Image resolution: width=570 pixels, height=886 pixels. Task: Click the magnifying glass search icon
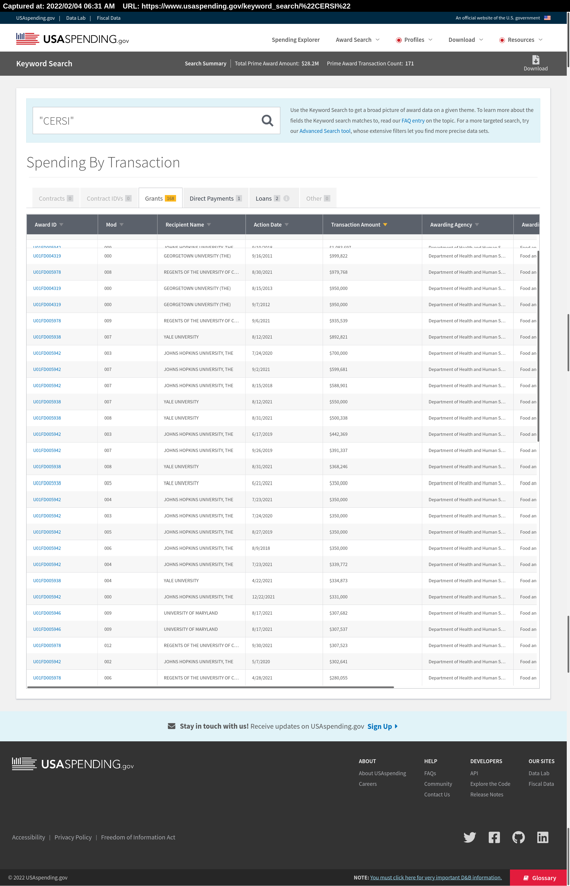(267, 121)
